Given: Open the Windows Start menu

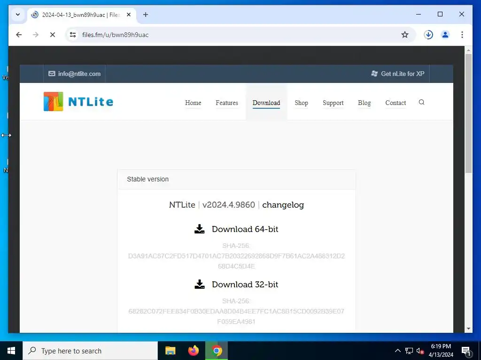Looking at the screenshot, I should click(x=11, y=351).
